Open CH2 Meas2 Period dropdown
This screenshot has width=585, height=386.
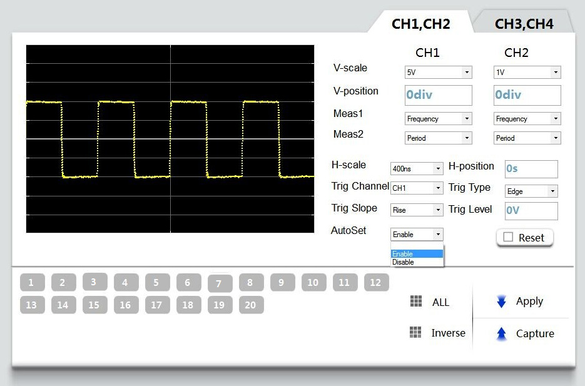(x=527, y=138)
